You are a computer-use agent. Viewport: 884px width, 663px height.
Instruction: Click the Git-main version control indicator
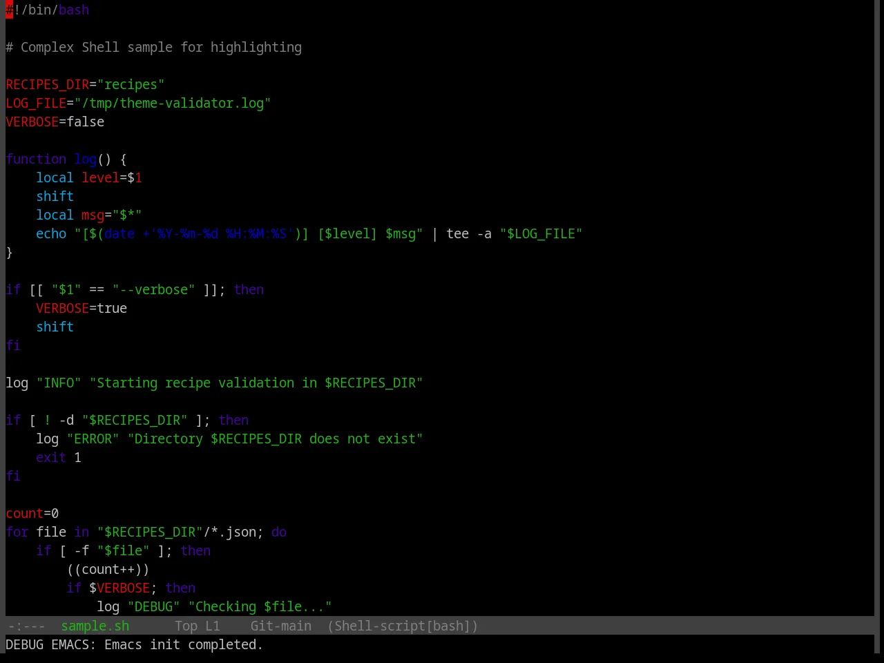[x=281, y=626]
